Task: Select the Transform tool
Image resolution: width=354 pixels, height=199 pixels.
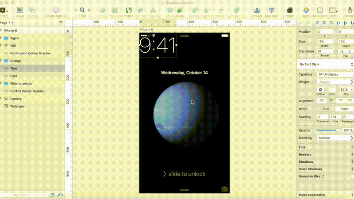Action: [115, 10]
